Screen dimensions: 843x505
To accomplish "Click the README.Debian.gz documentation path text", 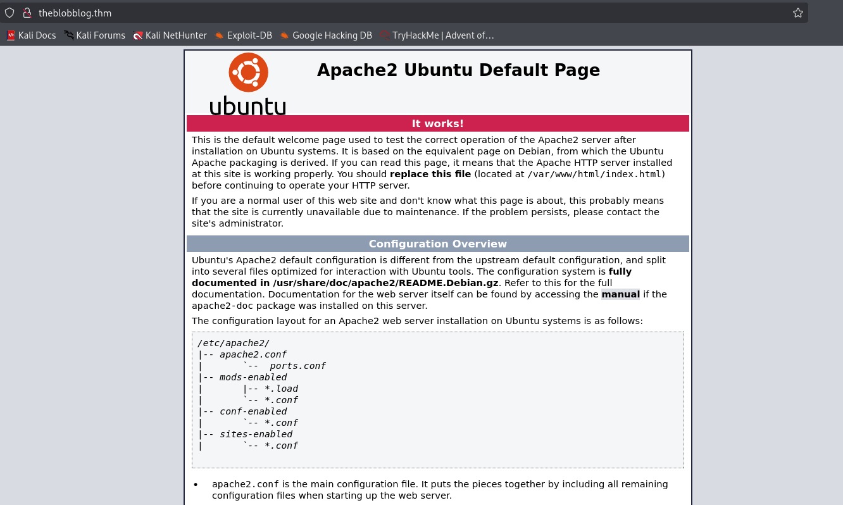I will coord(386,283).
